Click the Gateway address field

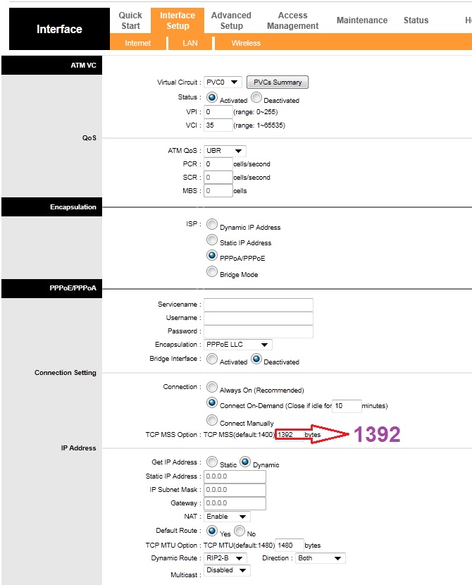[x=235, y=504]
